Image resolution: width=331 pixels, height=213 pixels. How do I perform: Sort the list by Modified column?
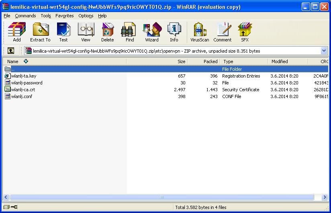(280, 61)
